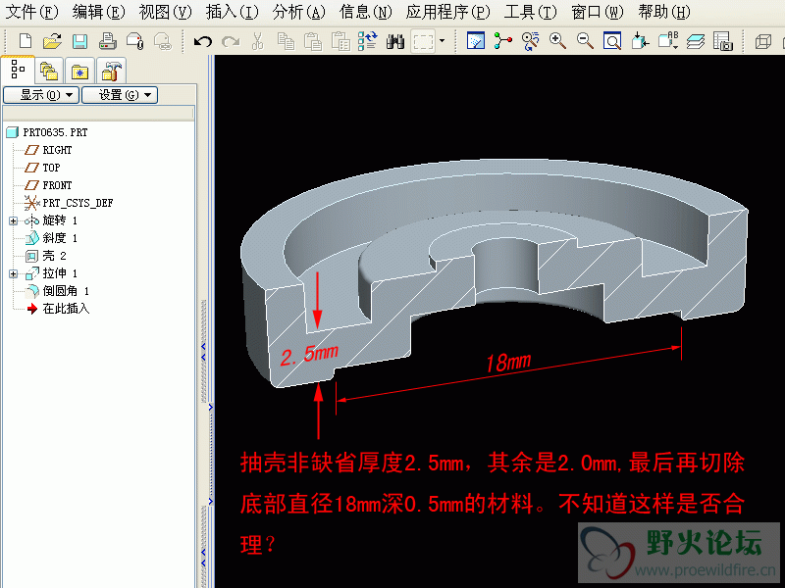Click the zoom in magnifier
Screen dimensions: 785x588
click(557, 41)
